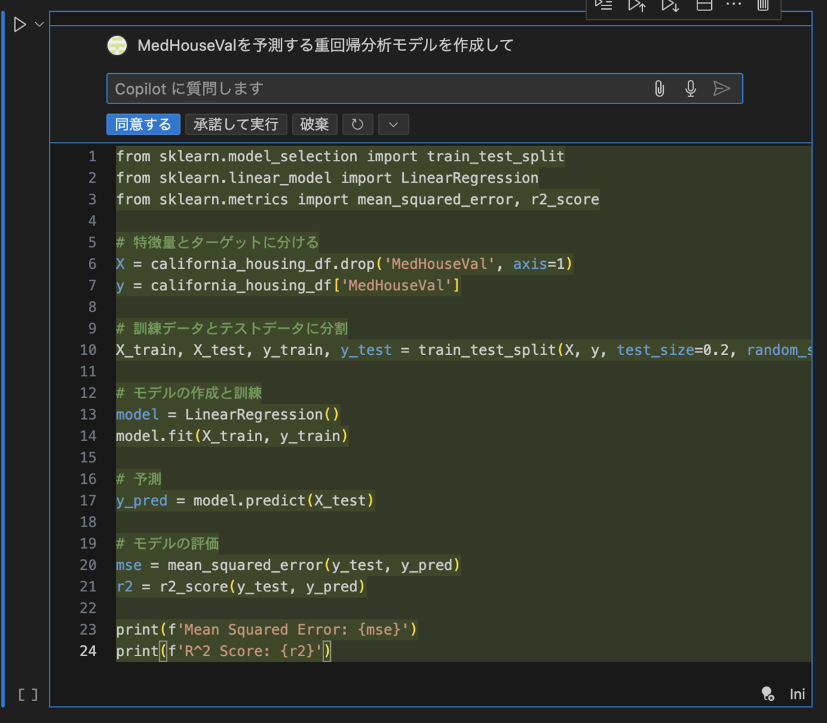Split cell icon in cell toolbar
The image size is (827, 723).
(x=704, y=6)
